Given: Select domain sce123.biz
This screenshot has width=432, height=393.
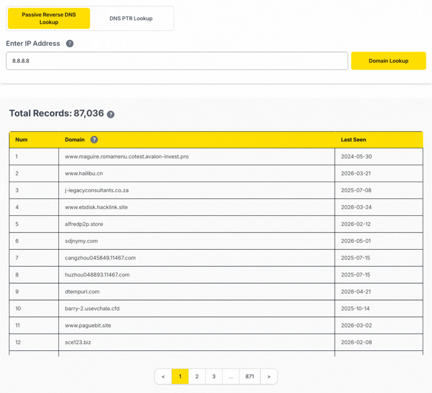Looking at the screenshot, I should click(78, 342).
